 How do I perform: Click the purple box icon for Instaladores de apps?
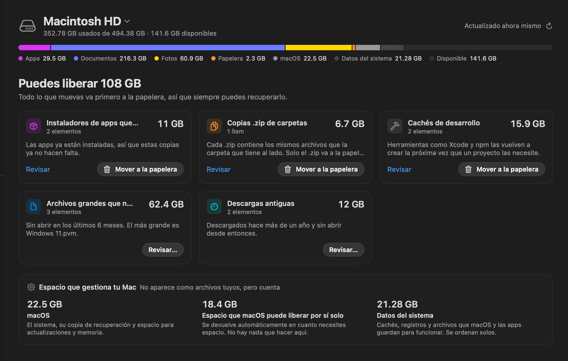(x=34, y=126)
